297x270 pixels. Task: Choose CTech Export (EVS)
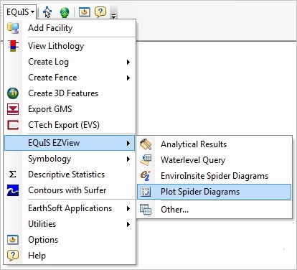click(70, 125)
